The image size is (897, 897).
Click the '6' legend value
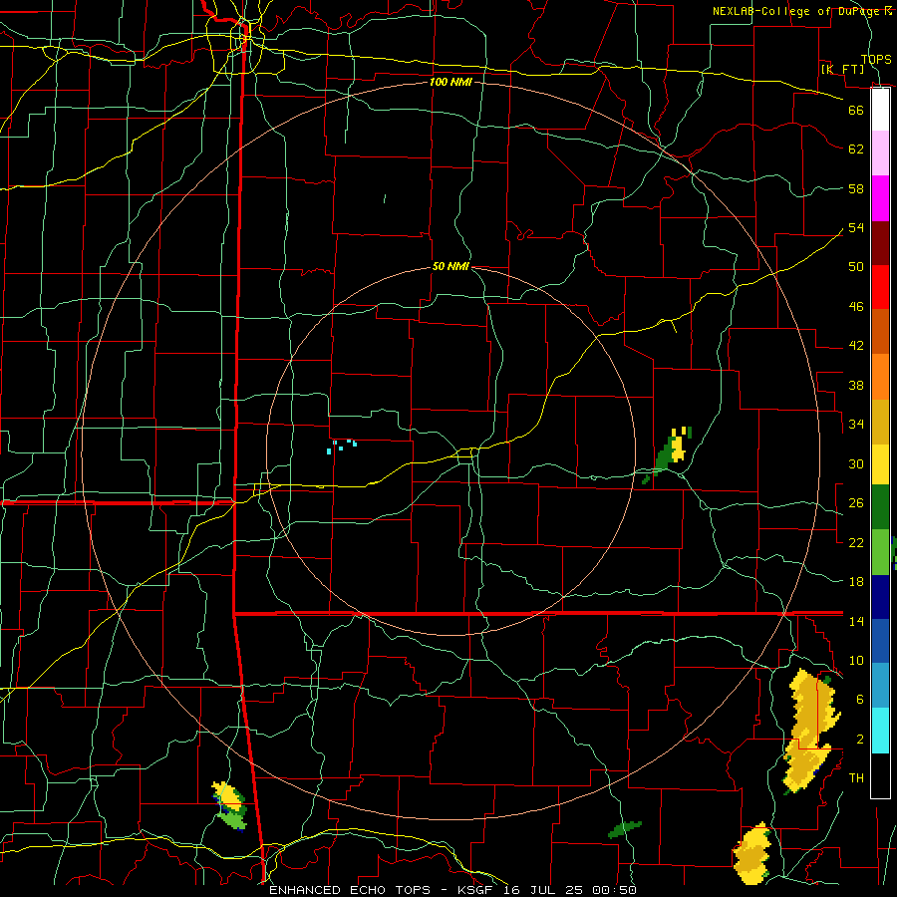[860, 699]
